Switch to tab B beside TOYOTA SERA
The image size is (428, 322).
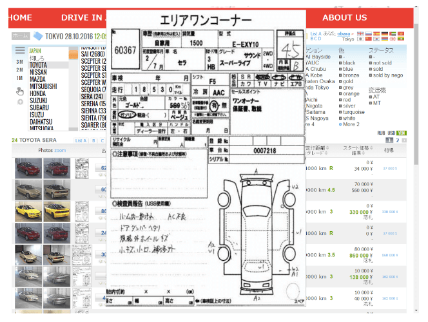point(93,140)
